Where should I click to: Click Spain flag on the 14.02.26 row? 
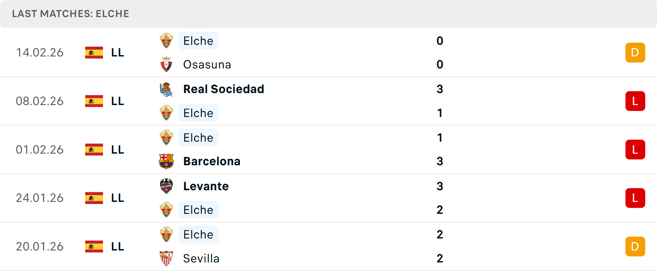94,53
